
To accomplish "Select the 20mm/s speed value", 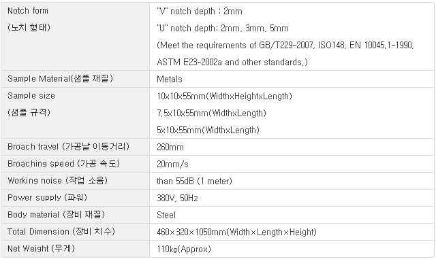I will (x=172, y=165).
